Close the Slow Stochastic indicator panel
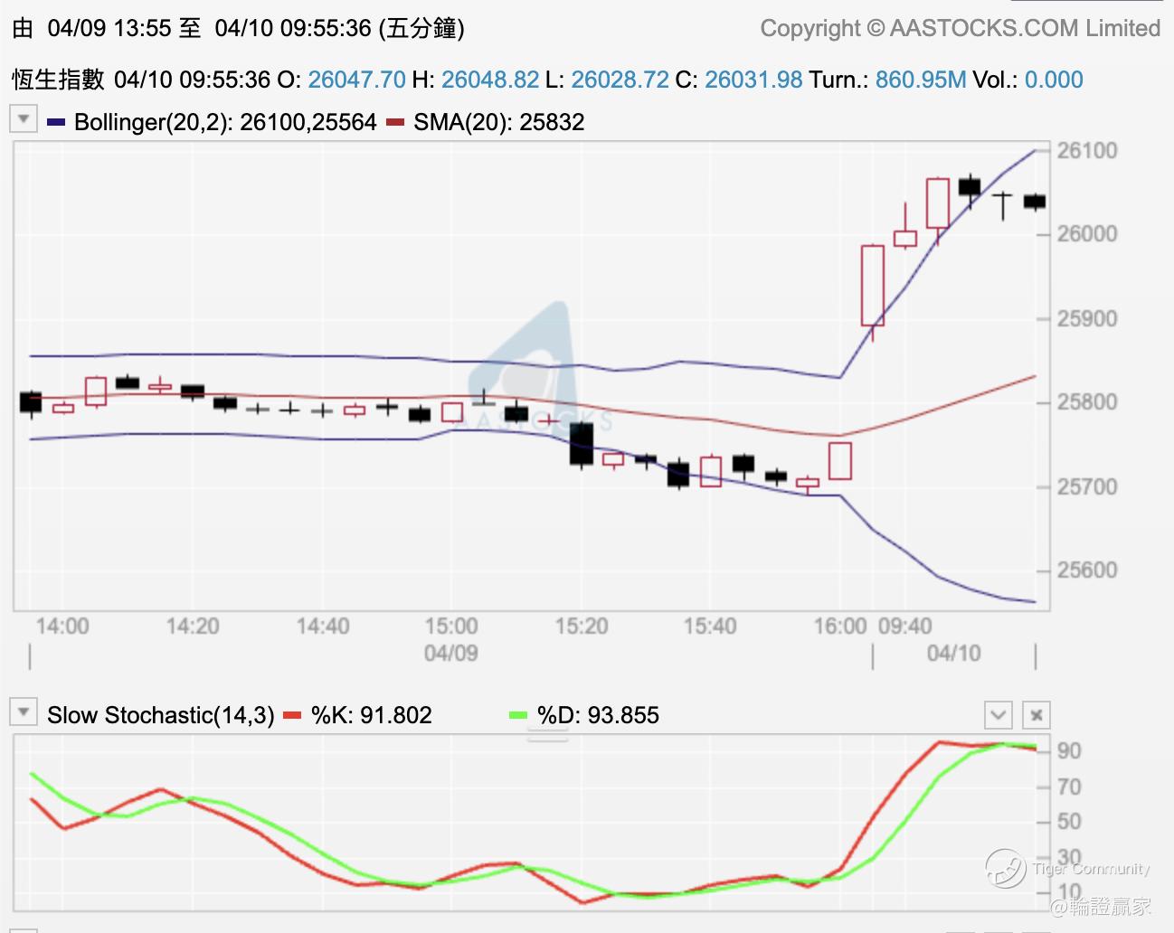Image resolution: width=1174 pixels, height=933 pixels. [1036, 715]
